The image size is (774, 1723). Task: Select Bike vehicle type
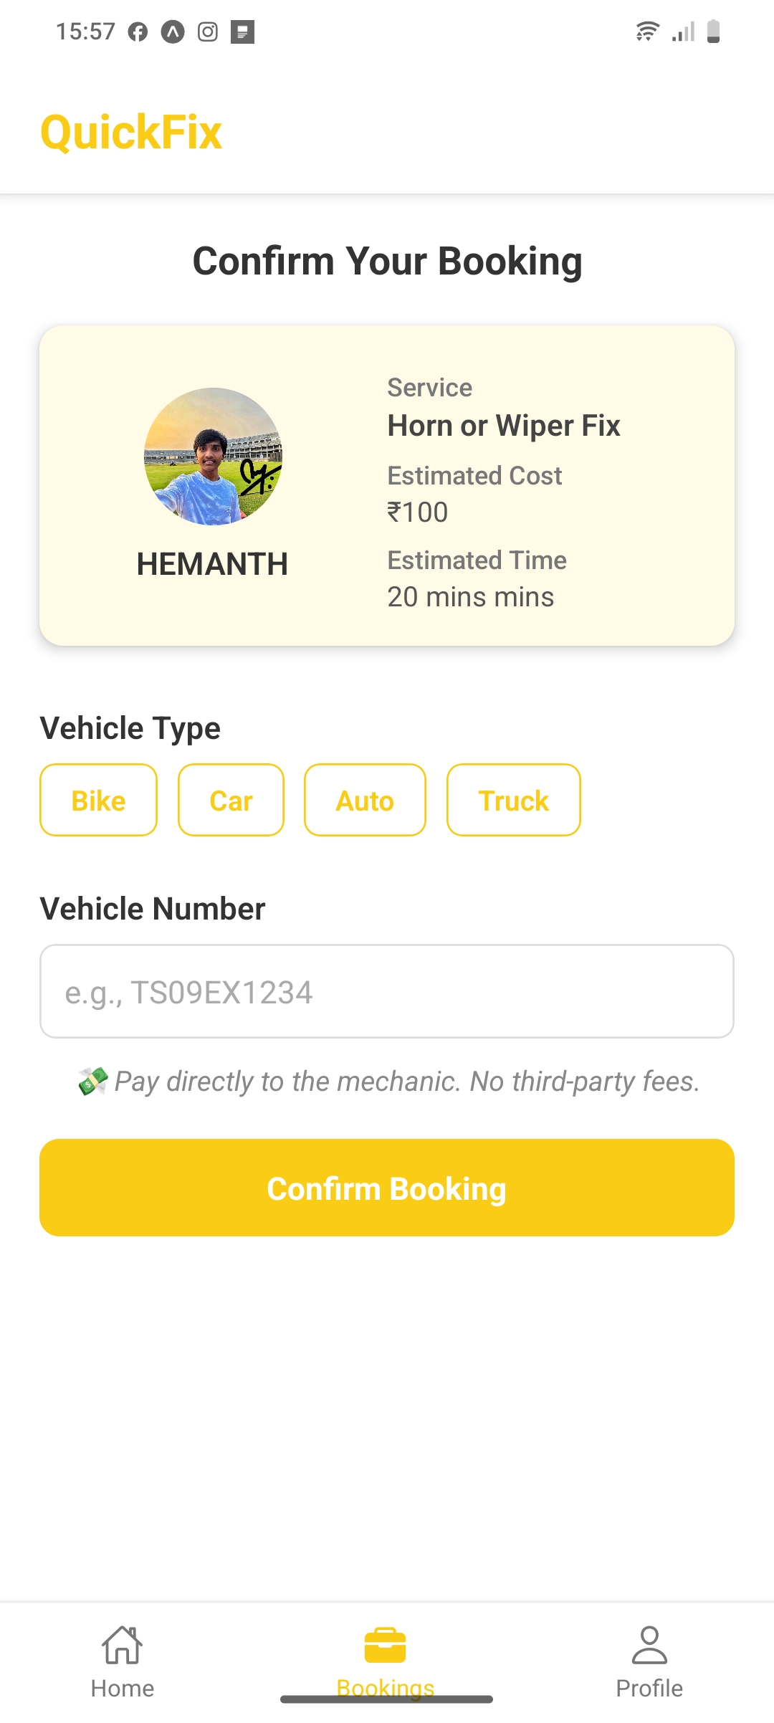[x=98, y=800]
